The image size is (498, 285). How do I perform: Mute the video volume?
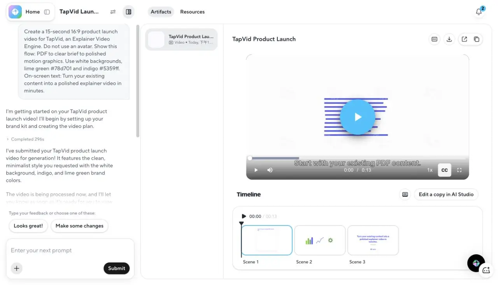[270, 170]
